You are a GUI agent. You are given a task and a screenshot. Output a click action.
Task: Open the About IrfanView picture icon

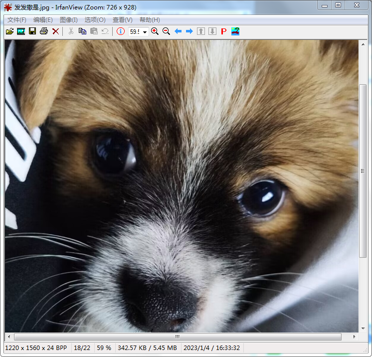tap(235, 31)
